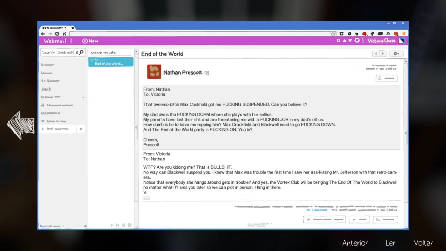Image resolution: width=446 pixels, height=251 pixels.
Task: Reload the page with the refresh icon
Action: click(x=57, y=34)
